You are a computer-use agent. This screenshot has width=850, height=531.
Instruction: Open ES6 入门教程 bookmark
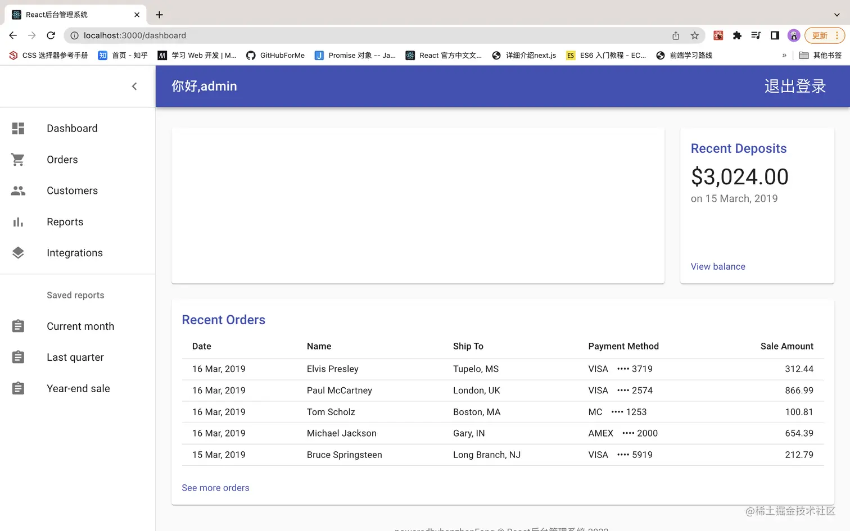[606, 55]
